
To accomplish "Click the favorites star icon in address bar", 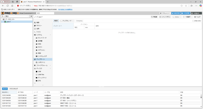I will (186, 6).
